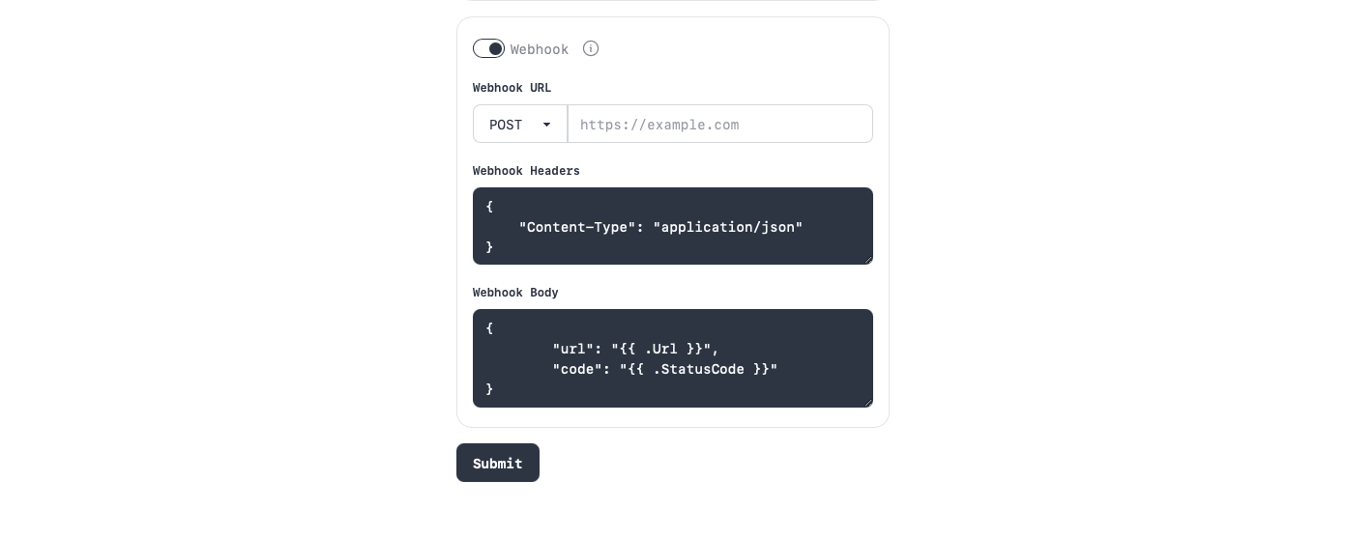Open the POST method dropdown
The height and width of the screenshot is (537, 1346).
(519, 125)
